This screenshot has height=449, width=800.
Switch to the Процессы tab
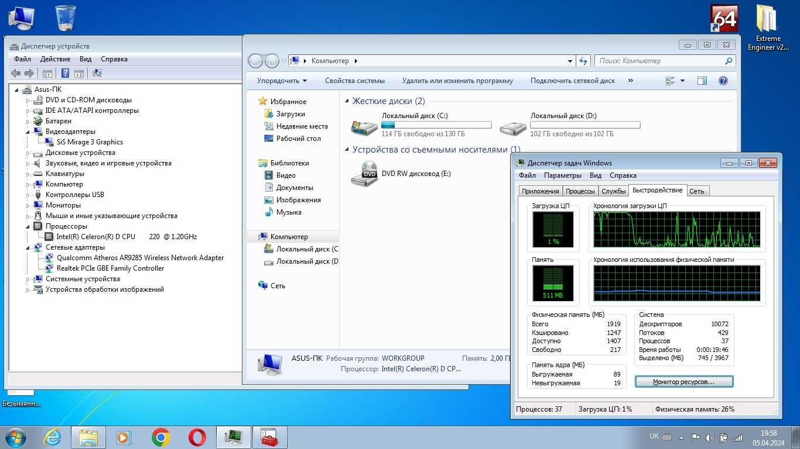point(580,191)
